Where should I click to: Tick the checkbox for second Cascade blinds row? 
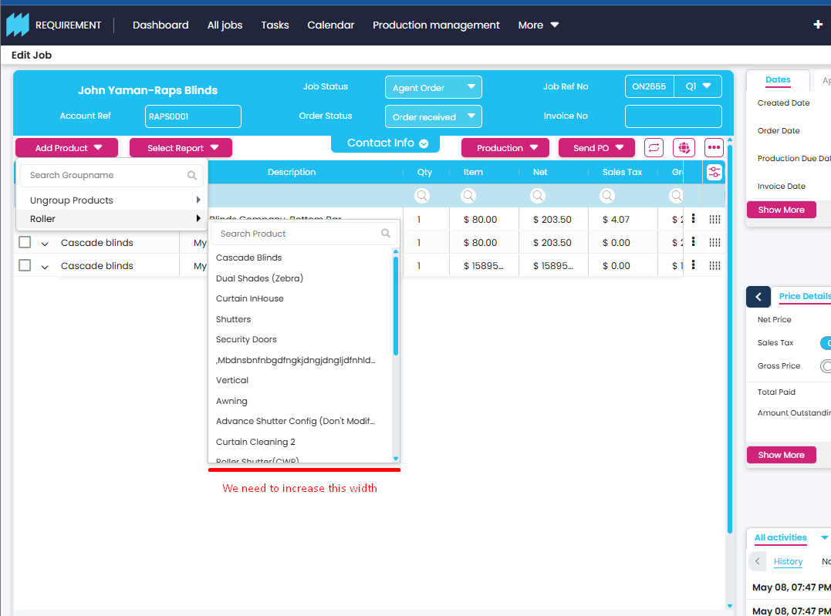click(x=25, y=243)
